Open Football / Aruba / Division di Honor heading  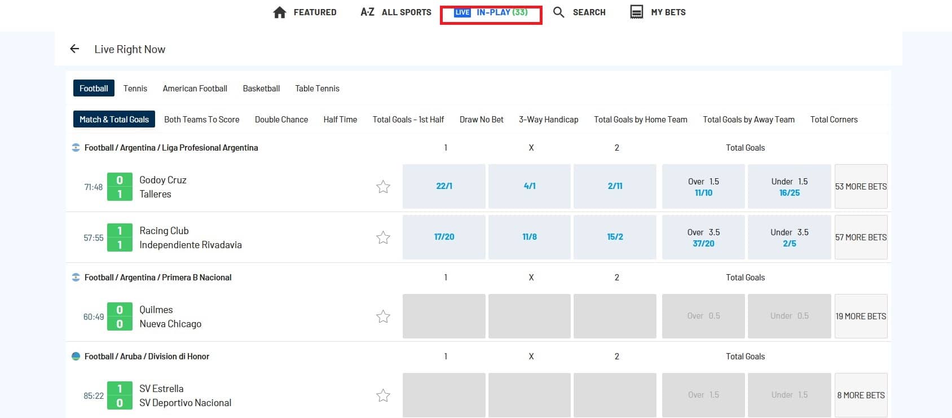[x=147, y=357]
